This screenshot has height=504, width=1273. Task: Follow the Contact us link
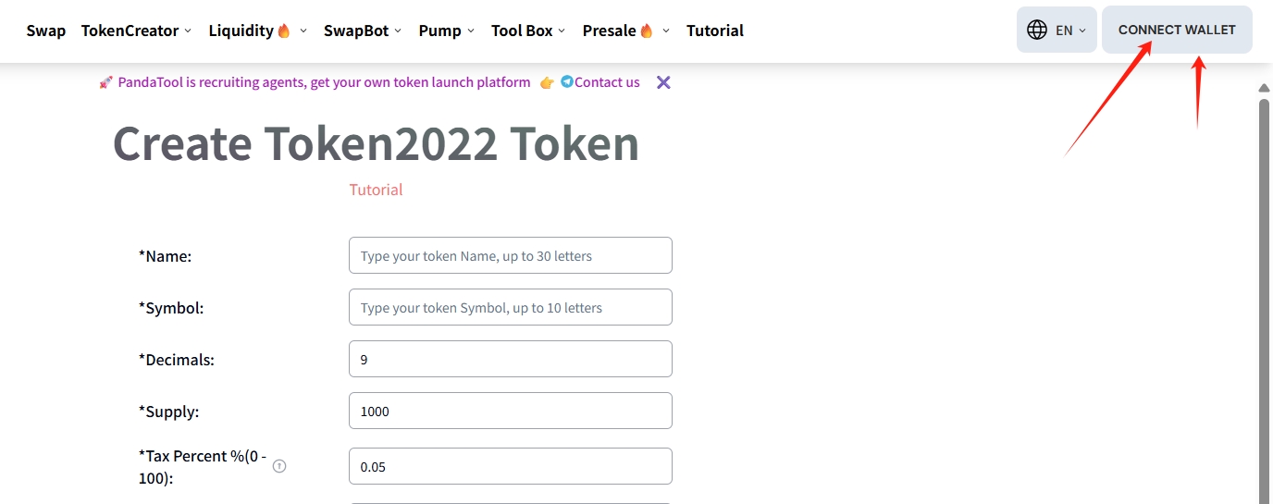pyautogui.click(x=607, y=82)
